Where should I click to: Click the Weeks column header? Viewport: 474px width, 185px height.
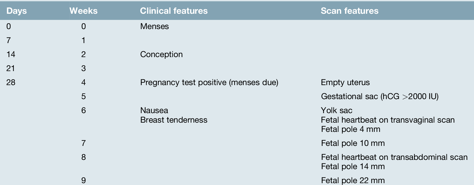pos(83,11)
